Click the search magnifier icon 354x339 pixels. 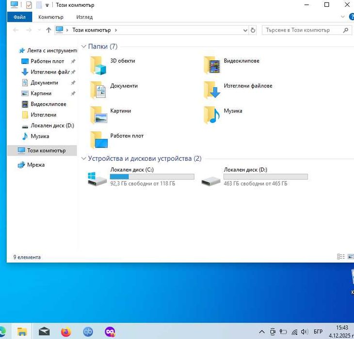[345, 30]
